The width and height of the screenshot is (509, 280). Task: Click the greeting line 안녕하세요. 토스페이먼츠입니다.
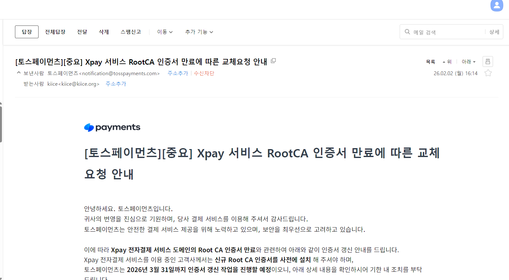(128, 209)
